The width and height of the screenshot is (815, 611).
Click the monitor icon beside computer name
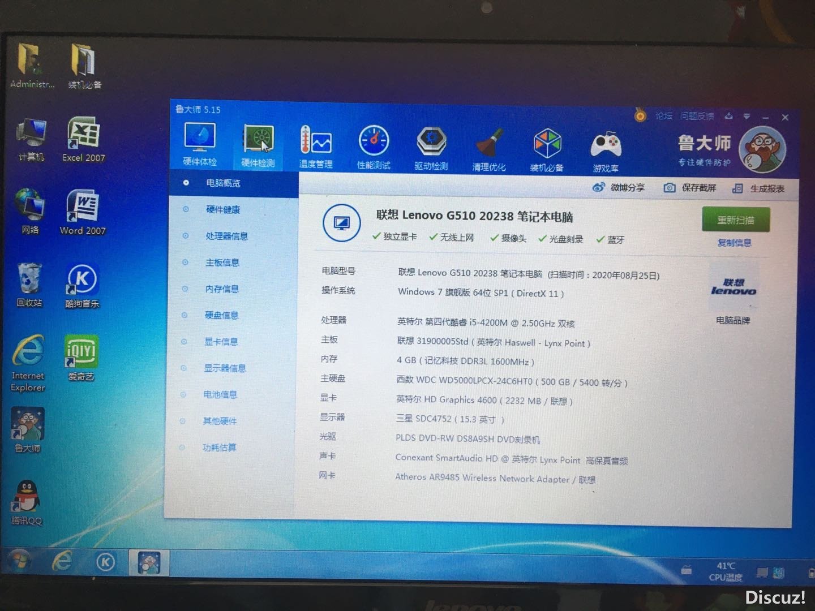click(x=341, y=223)
